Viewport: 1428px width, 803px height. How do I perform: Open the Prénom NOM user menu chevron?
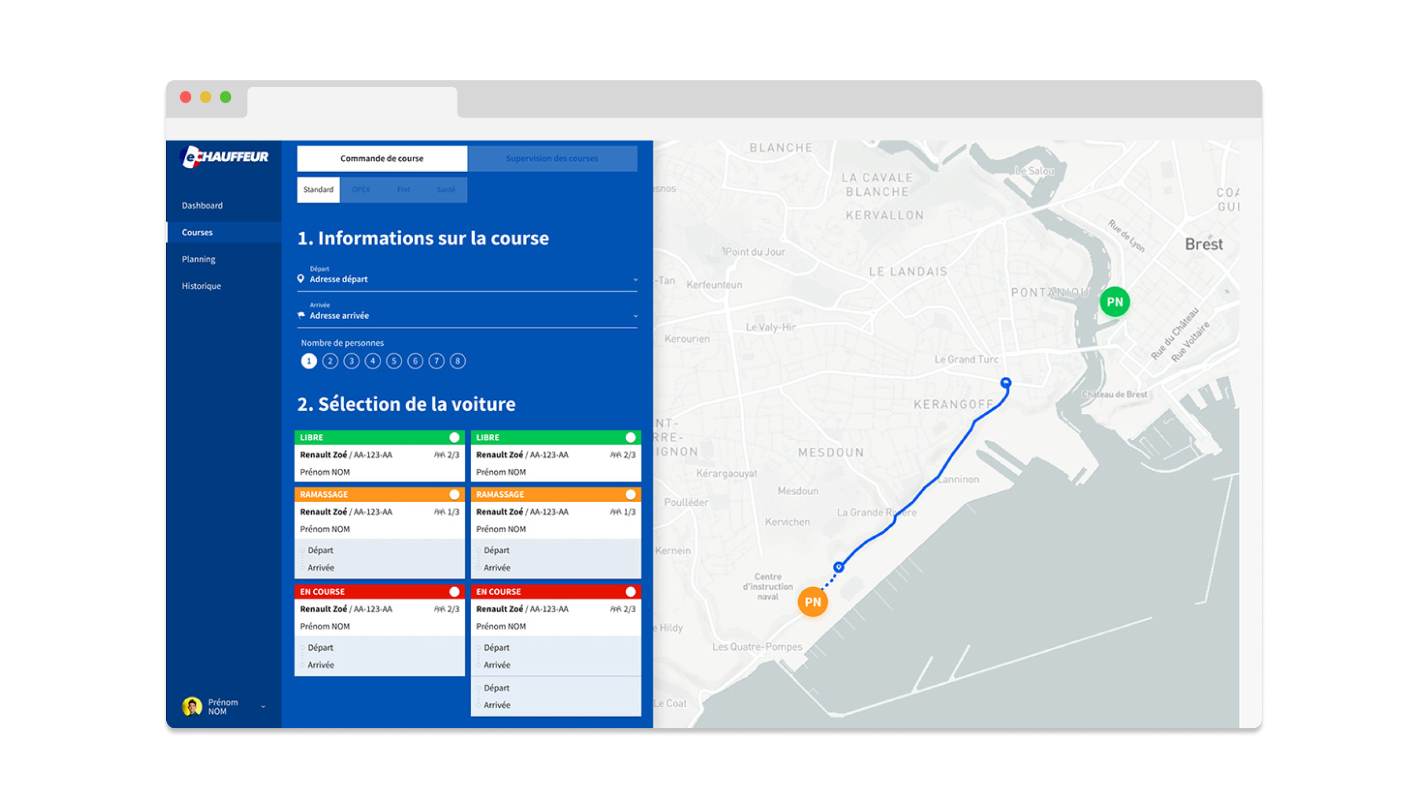[x=263, y=707]
